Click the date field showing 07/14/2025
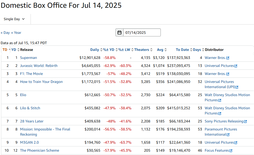254x155 pixels. [142, 33]
